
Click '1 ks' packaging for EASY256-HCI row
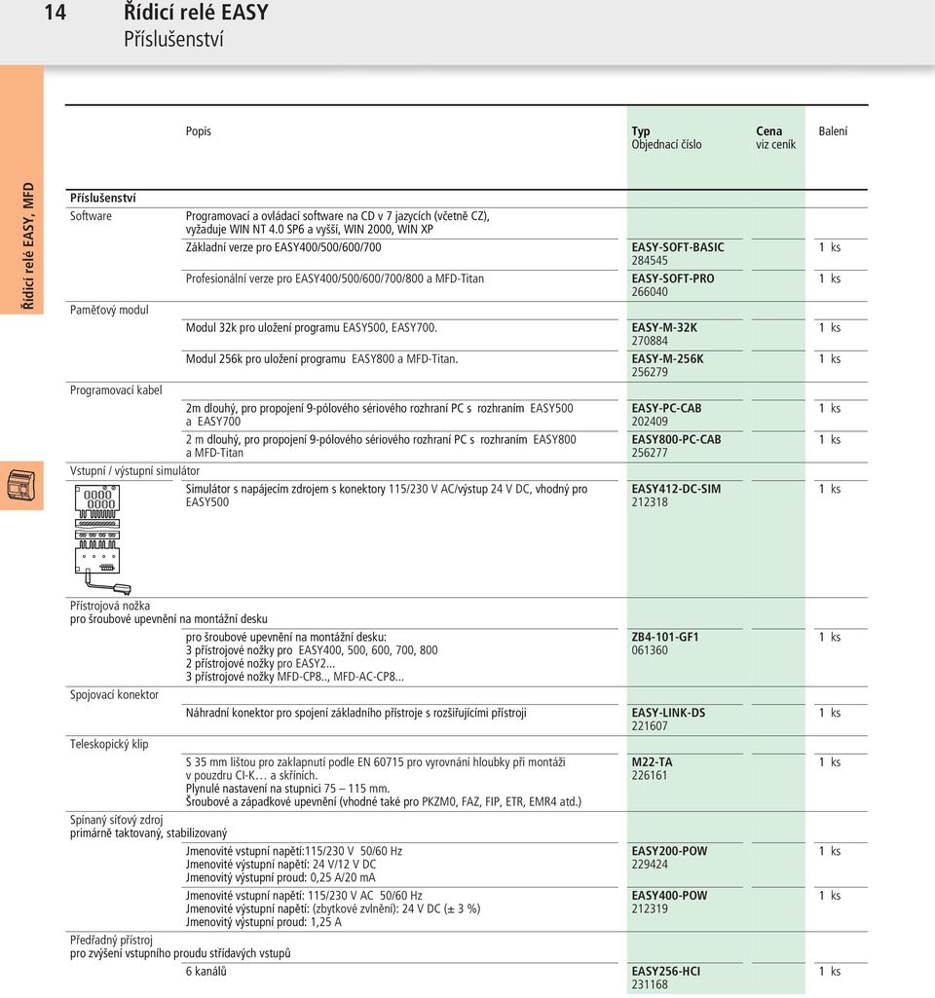tap(830, 971)
